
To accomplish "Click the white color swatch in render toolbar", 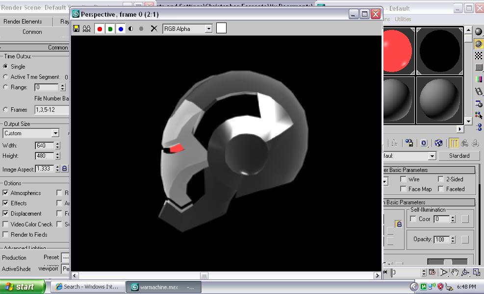I will (x=221, y=28).
